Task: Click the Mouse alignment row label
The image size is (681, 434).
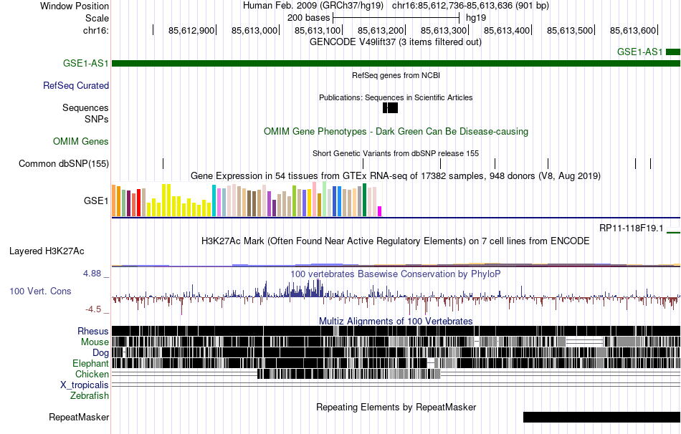Action: click(95, 342)
